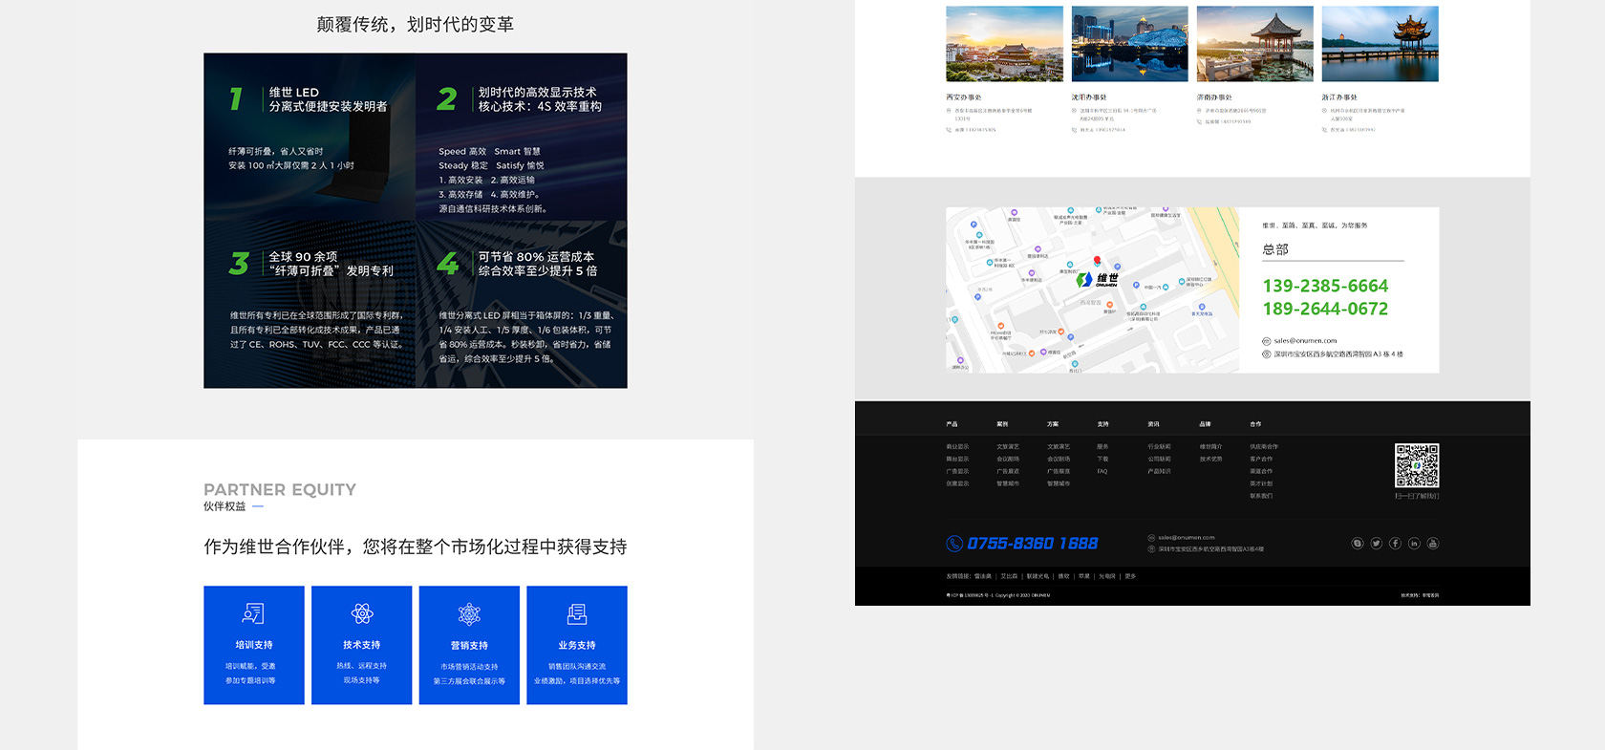Click the 培训支持 training support icon
Image resolution: width=1605 pixels, height=750 pixels.
[x=253, y=613]
